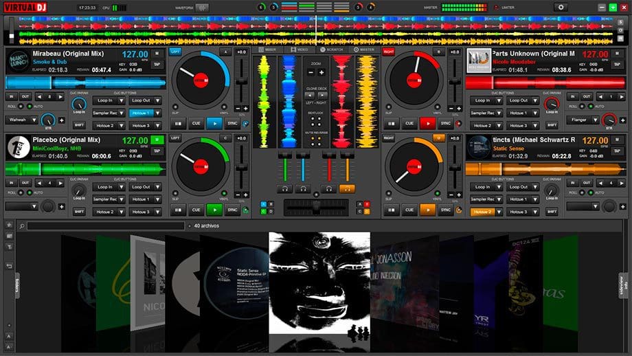The image size is (632, 356).
Task: Set loop IN on Parts Unknown deck
Action: [573, 97]
